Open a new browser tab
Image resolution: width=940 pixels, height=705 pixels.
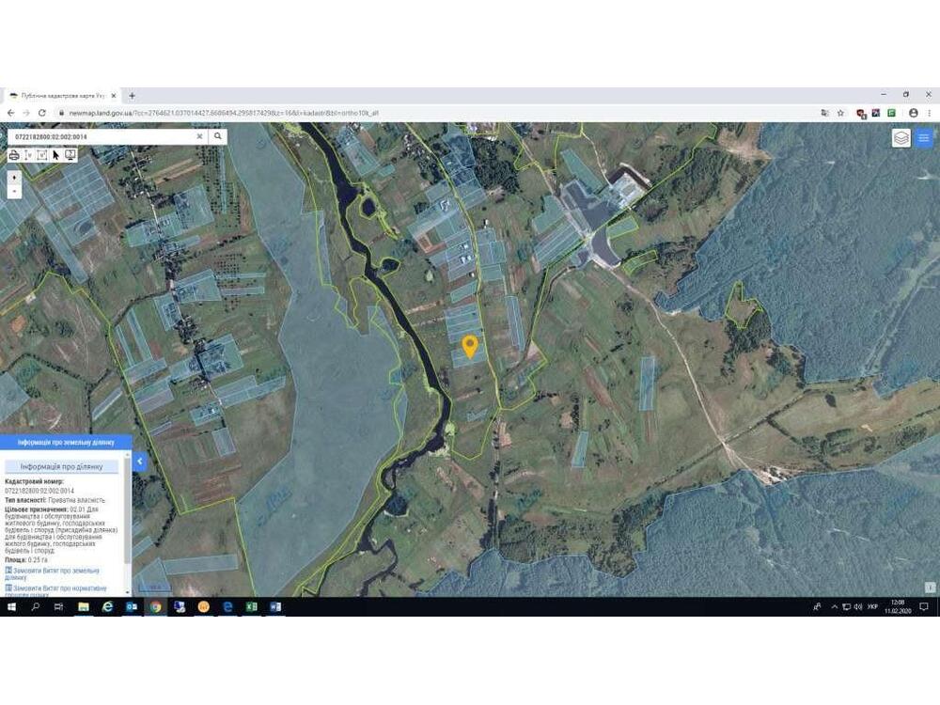pyautogui.click(x=132, y=96)
